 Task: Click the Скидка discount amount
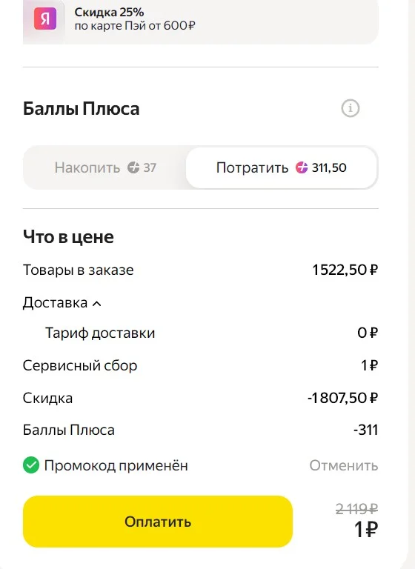(x=343, y=398)
